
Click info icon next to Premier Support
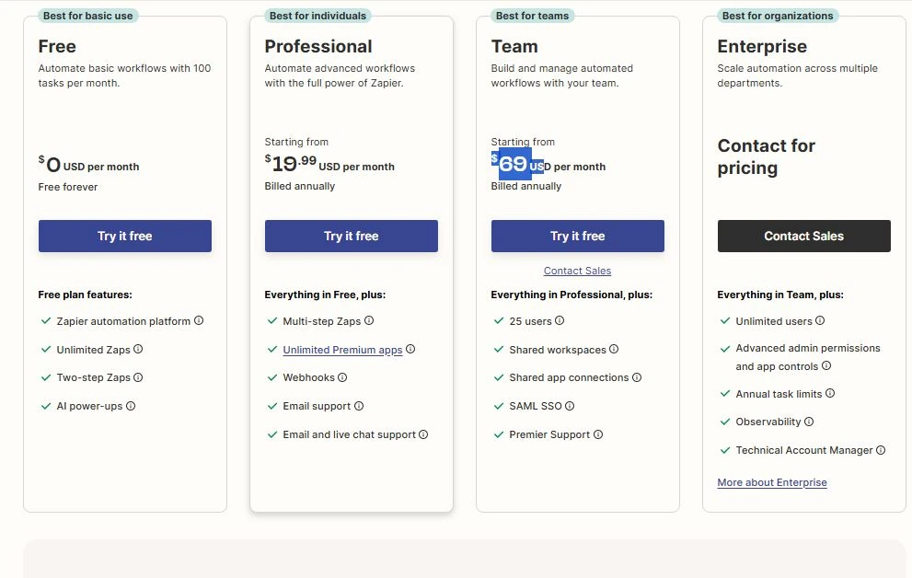[598, 434]
